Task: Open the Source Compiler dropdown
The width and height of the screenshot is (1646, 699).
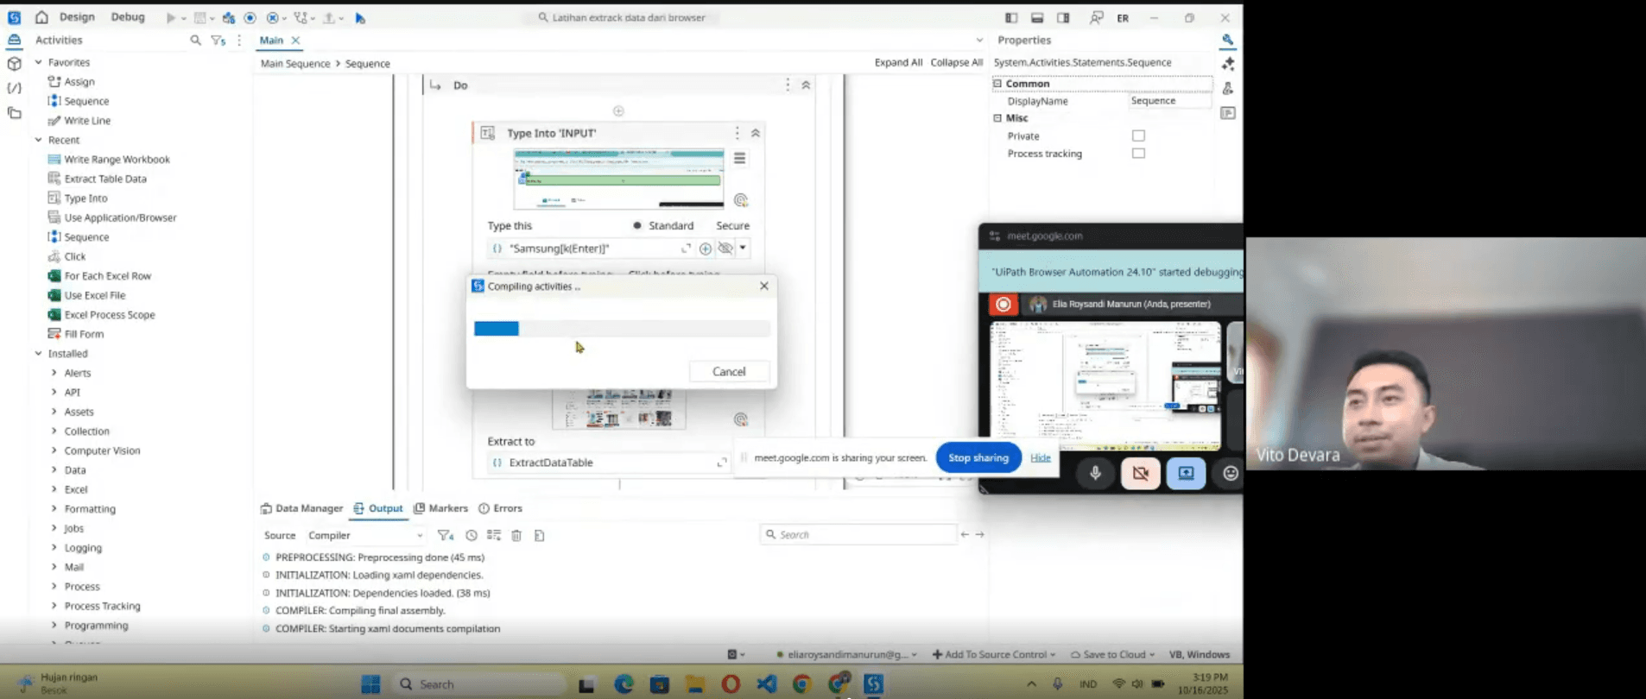Action: pos(365,535)
